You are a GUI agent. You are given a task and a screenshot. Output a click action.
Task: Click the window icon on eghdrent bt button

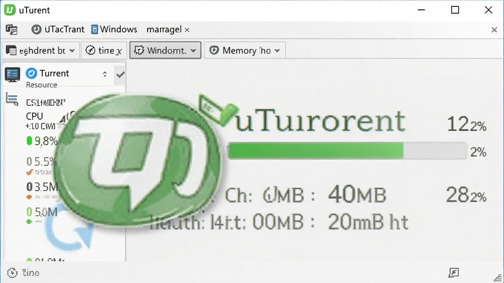coord(11,51)
